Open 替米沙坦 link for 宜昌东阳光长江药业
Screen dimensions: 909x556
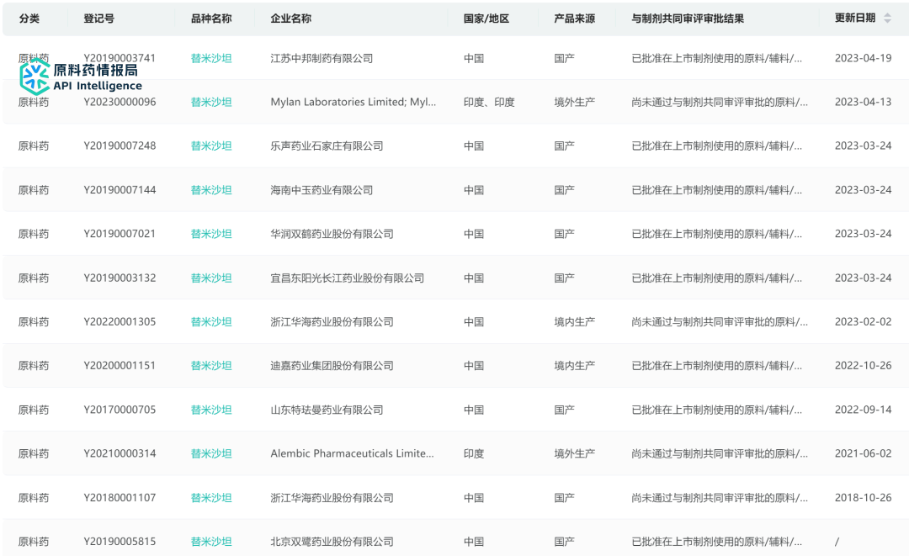pos(211,278)
